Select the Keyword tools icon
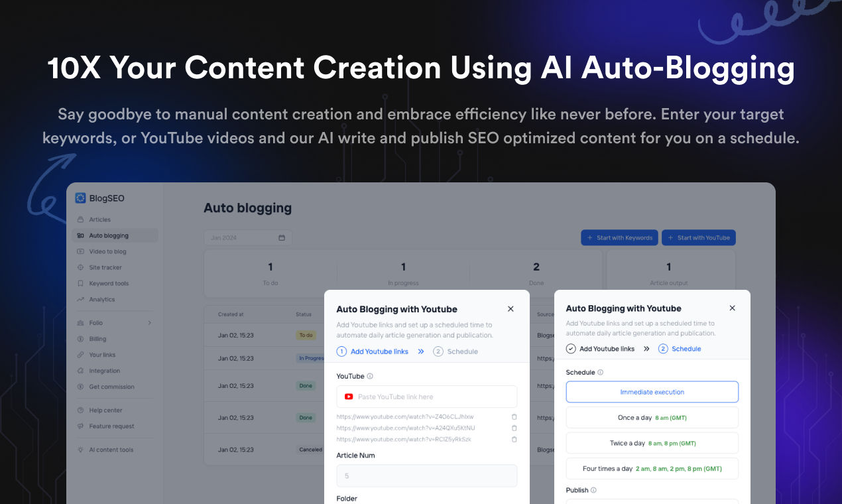This screenshot has width=842, height=504. [81, 283]
